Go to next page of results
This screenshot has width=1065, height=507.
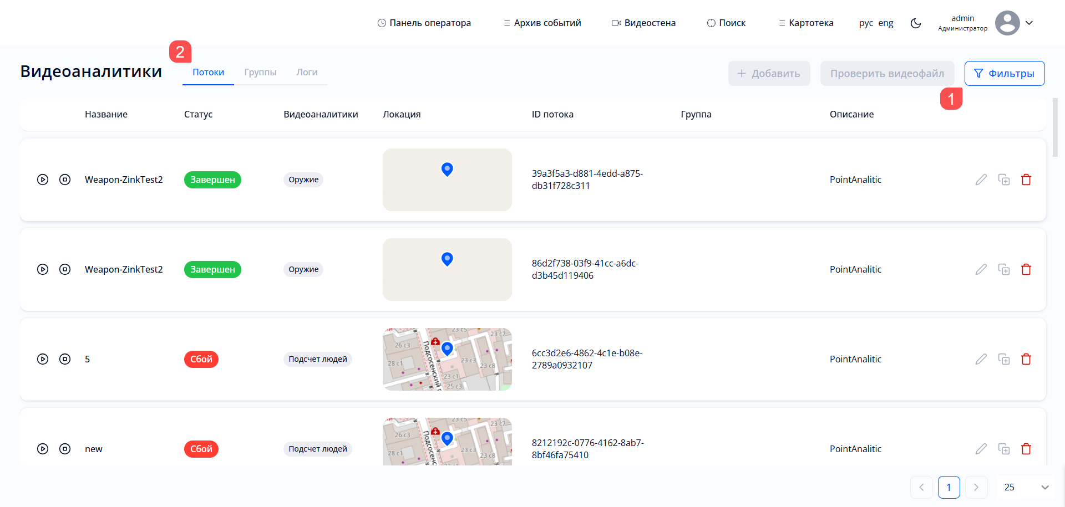point(976,487)
